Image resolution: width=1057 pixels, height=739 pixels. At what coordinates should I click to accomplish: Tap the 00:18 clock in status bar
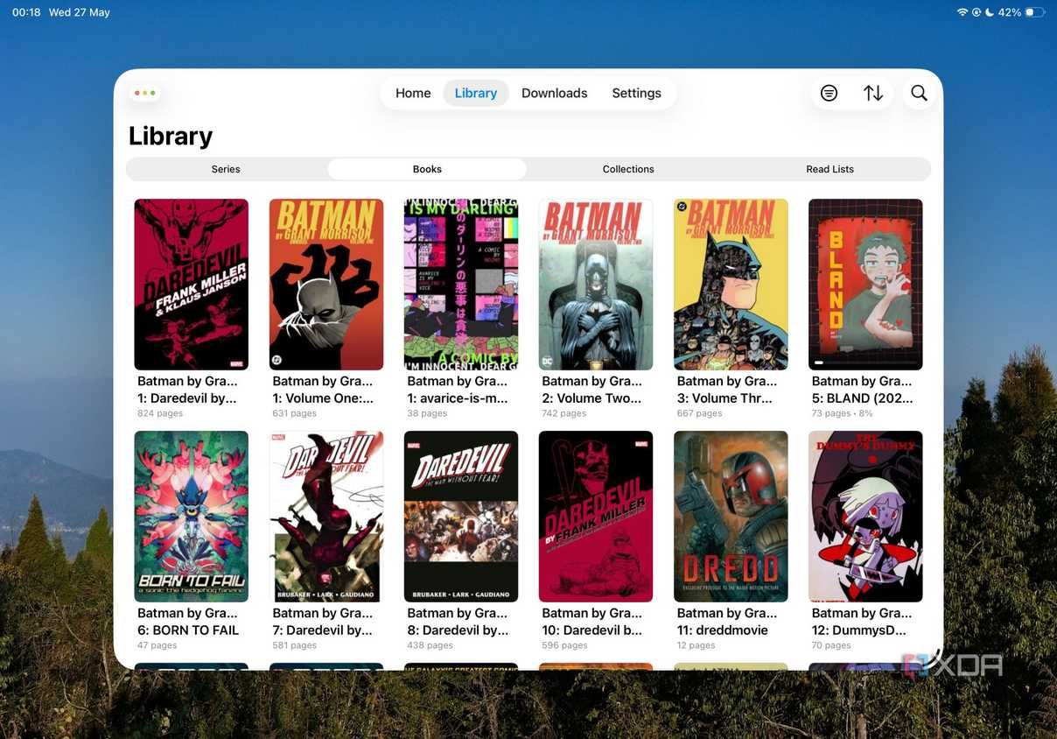[x=26, y=12]
